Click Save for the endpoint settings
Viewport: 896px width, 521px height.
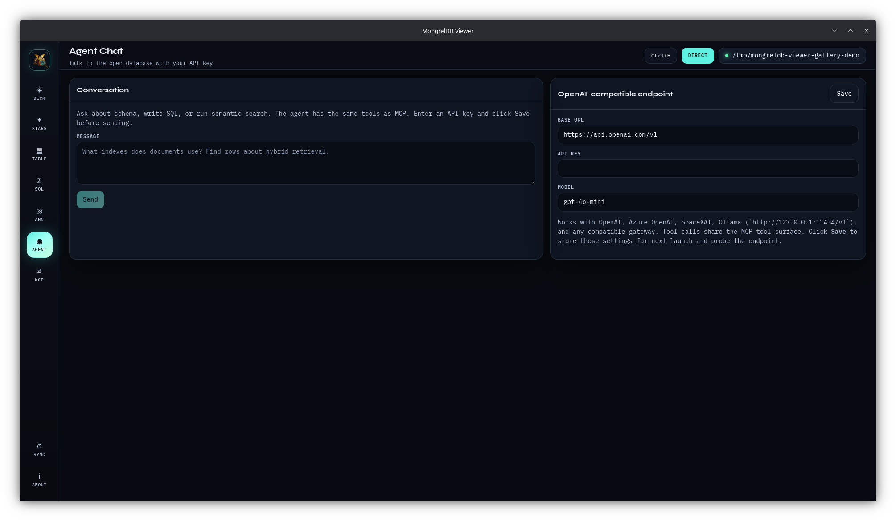[x=844, y=94]
